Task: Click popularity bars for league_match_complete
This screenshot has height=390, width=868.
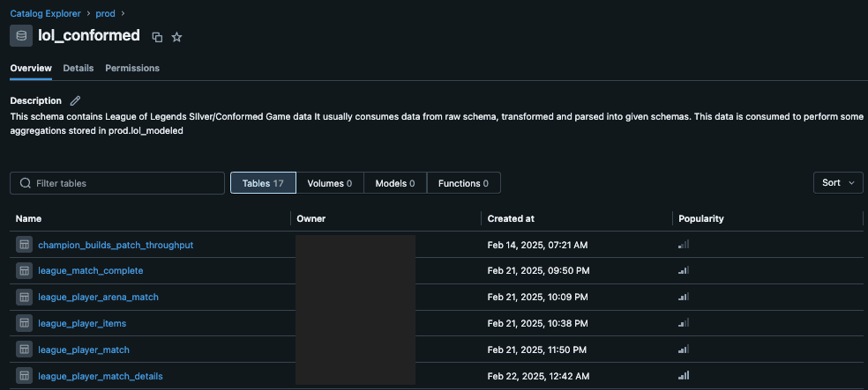Action: pyautogui.click(x=684, y=270)
